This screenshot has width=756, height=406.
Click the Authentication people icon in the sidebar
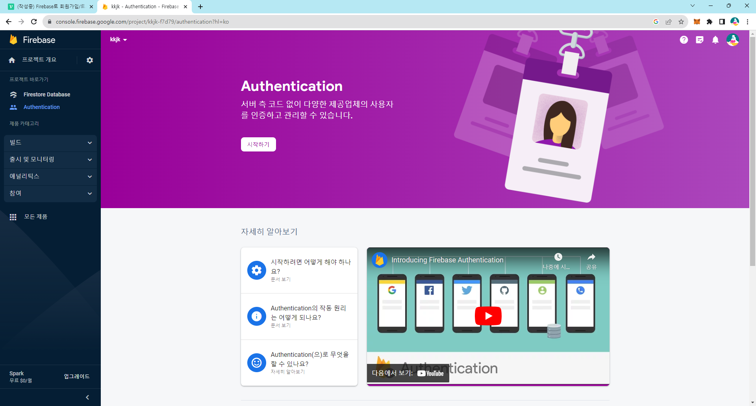[13, 107]
